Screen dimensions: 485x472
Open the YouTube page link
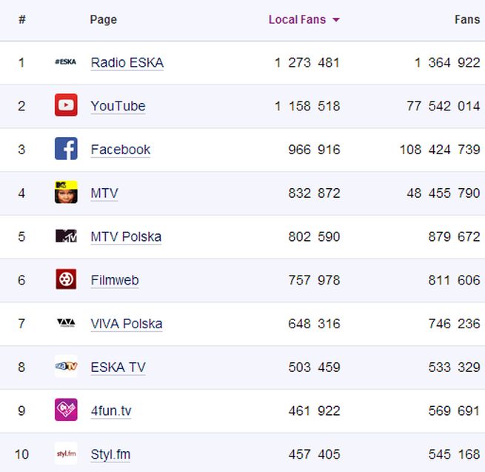tap(118, 106)
